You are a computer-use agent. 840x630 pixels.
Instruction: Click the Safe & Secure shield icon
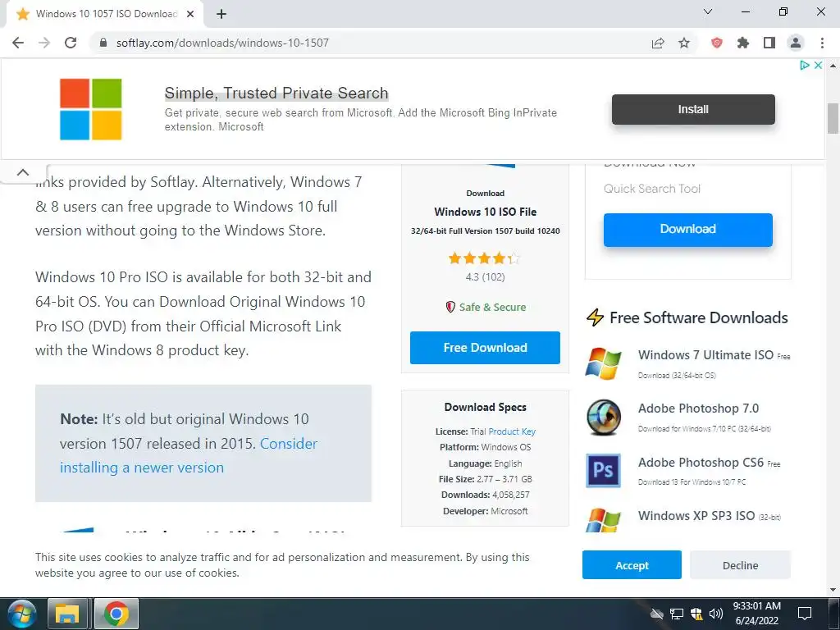tap(450, 307)
